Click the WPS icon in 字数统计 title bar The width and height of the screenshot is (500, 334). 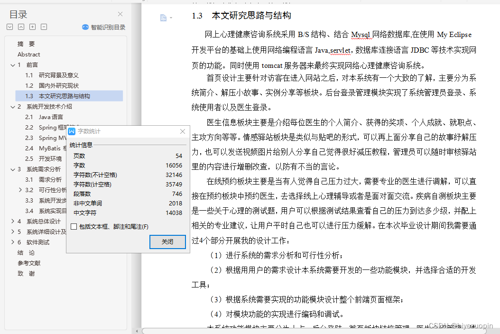72,131
